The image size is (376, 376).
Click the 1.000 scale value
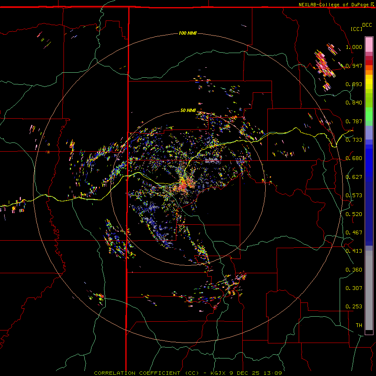354,47
